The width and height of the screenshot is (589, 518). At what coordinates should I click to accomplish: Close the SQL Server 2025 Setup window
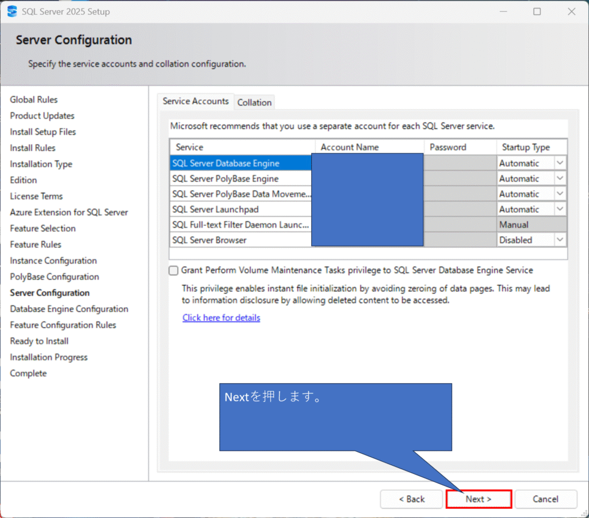(571, 11)
